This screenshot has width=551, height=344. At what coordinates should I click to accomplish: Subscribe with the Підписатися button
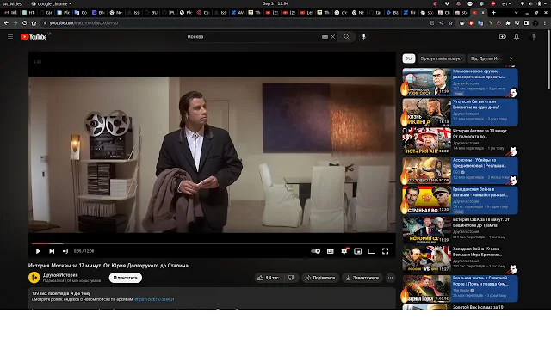click(x=126, y=278)
